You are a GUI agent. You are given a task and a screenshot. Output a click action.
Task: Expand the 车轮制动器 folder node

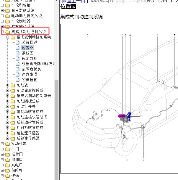(2, 21)
